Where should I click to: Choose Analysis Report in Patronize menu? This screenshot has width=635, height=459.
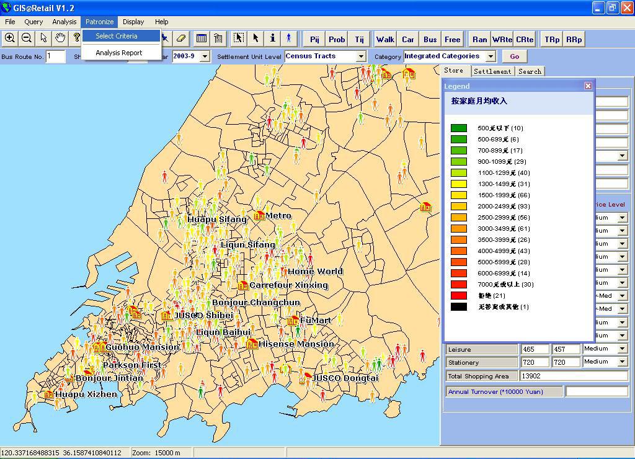(121, 53)
